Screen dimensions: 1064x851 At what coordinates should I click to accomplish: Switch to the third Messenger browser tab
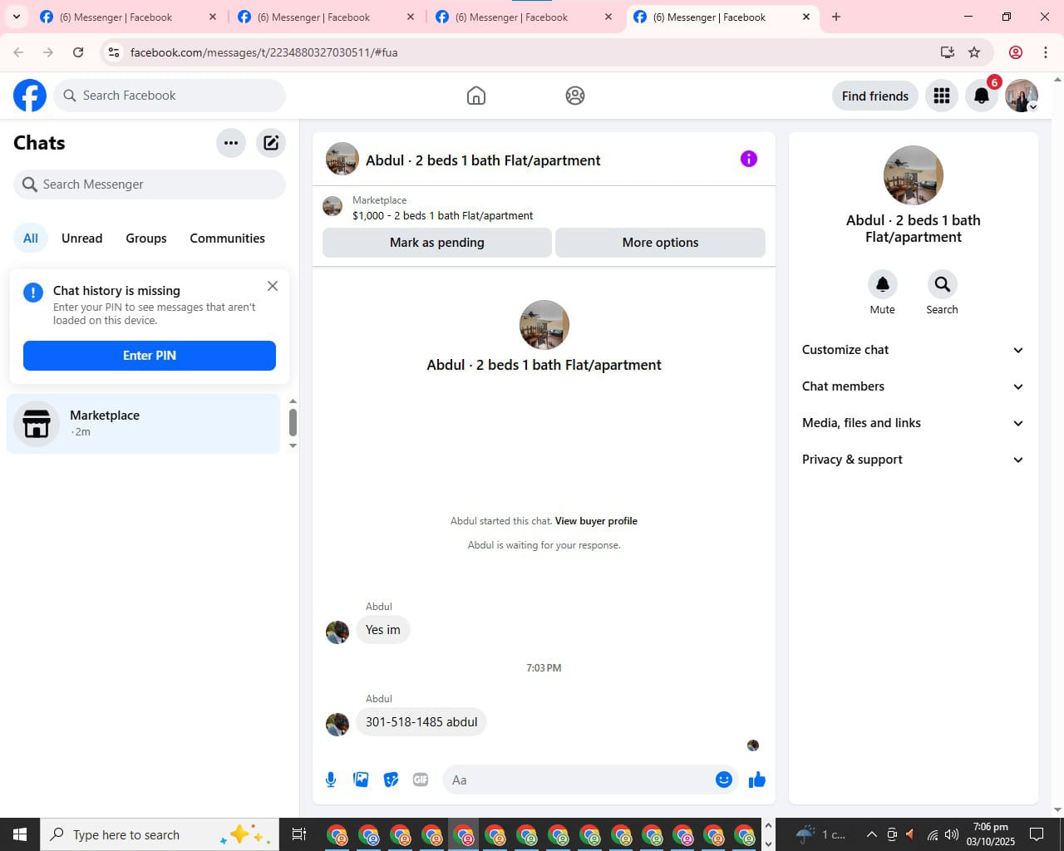525,17
